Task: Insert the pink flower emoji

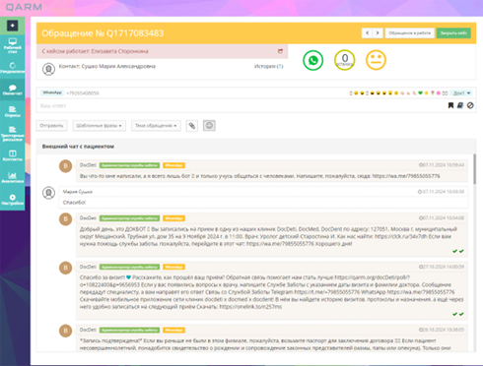Action: click(439, 93)
